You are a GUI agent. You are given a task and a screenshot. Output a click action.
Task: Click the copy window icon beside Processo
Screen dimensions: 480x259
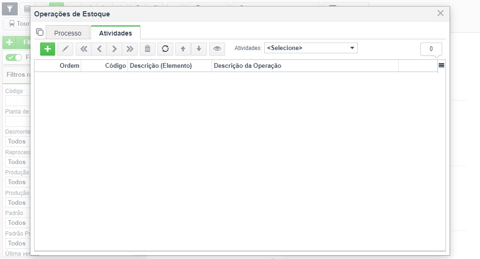coord(40,32)
